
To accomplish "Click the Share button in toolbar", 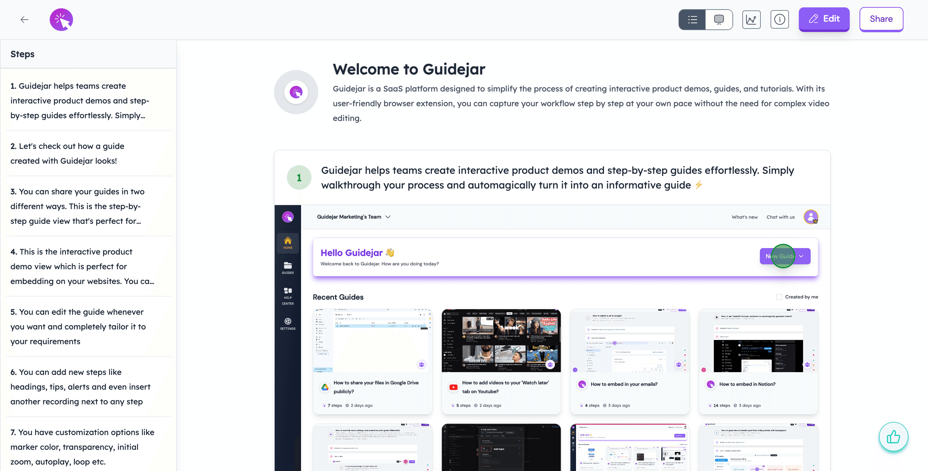I will 881,19.
